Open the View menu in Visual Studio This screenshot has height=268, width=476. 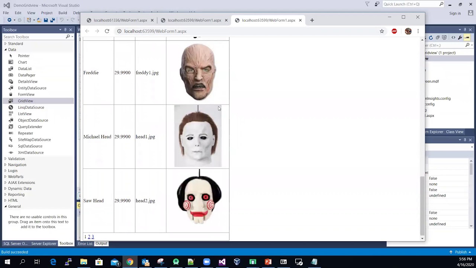click(31, 13)
